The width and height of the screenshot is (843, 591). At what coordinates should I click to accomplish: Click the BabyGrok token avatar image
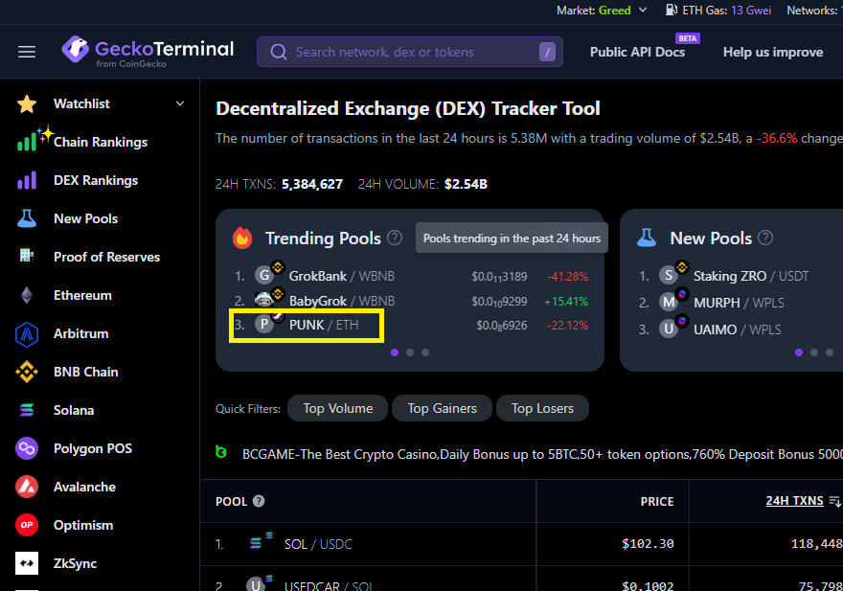coord(264,300)
